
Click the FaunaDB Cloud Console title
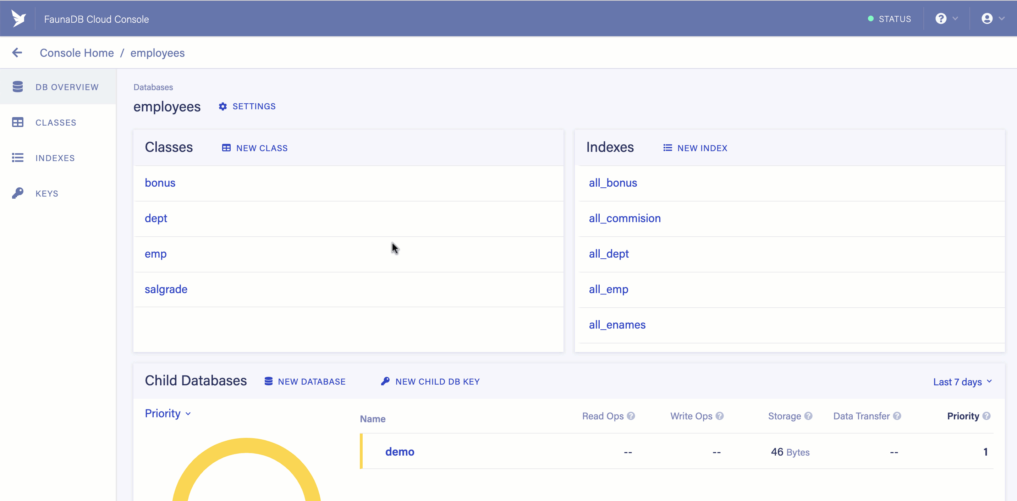coord(96,19)
